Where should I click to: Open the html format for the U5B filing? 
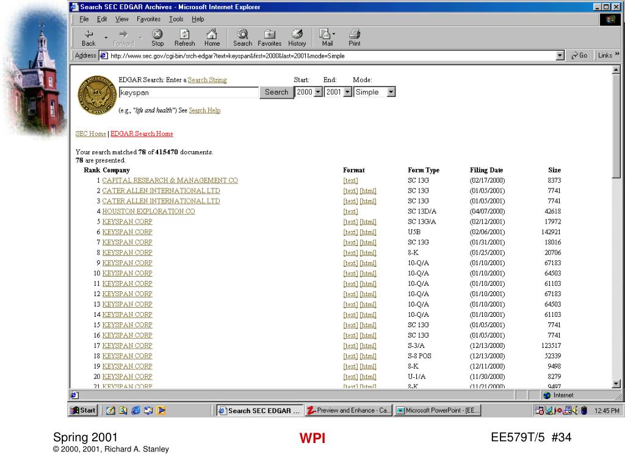click(368, 232)
